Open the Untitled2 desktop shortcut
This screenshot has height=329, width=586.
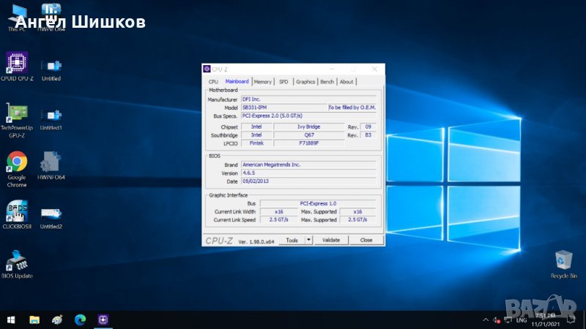pos(51,213)
